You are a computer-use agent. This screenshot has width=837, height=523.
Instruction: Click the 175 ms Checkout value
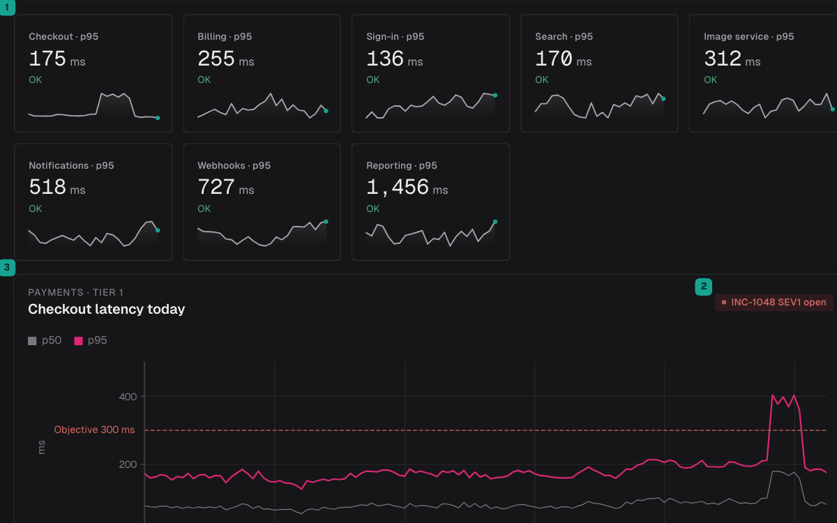[57, 59]
